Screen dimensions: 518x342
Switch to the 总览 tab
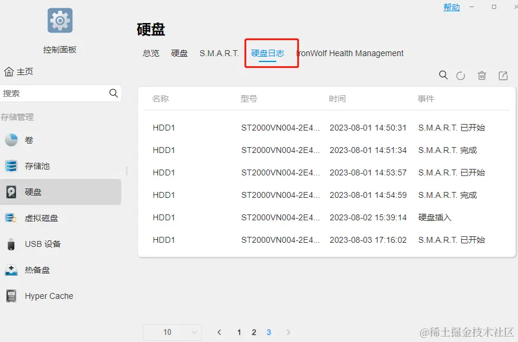coord(151,53)
